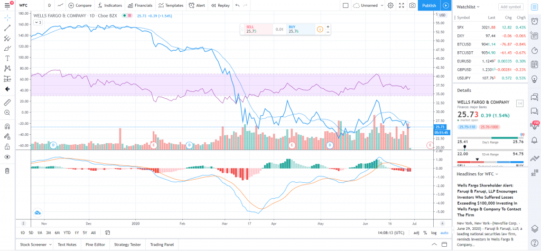Activate the zoom in tool
The image size is (541, 251).
coord(7,113)
